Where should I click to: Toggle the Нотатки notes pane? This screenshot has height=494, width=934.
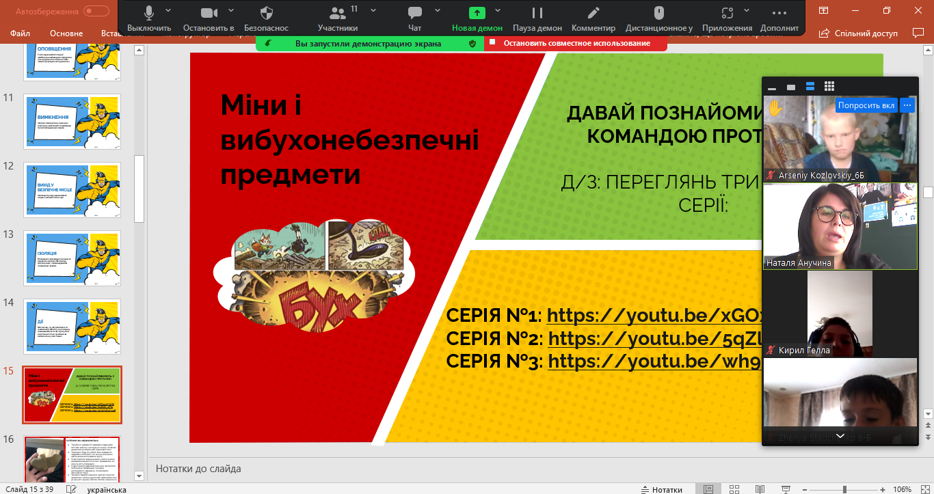click(661, 489)
